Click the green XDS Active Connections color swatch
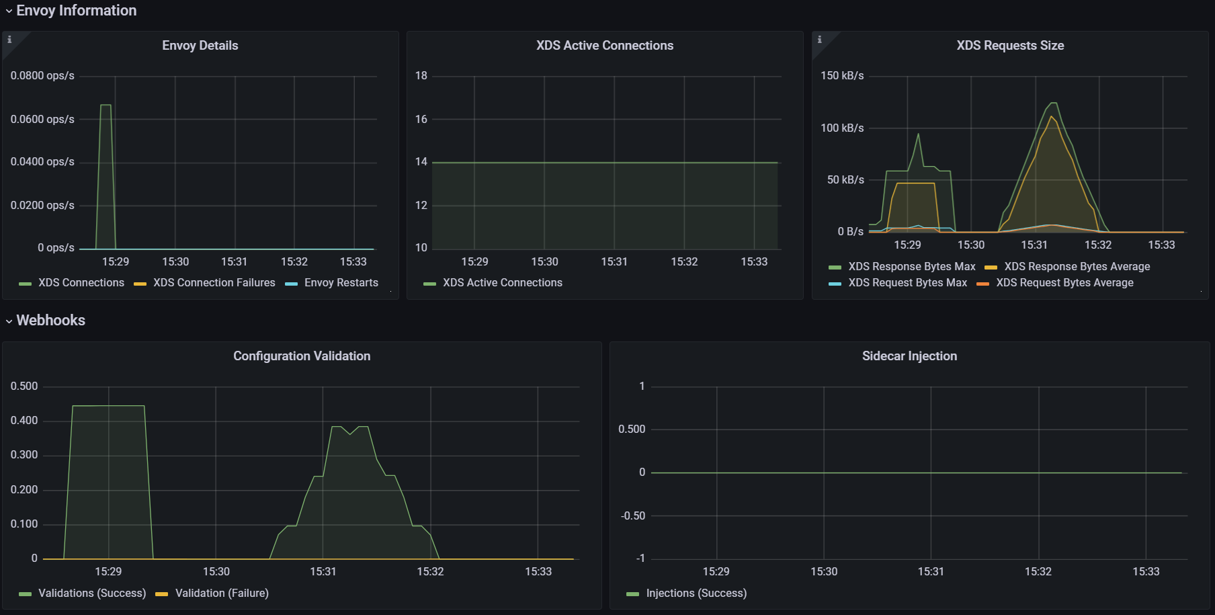 click(429, 284)
